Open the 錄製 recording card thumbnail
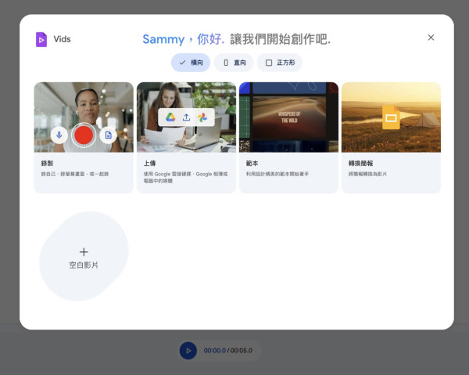 click(84, 117)
